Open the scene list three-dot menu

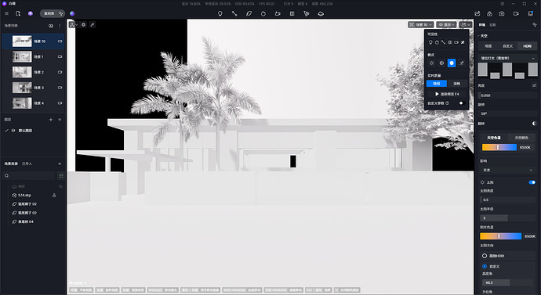tap(60, 26)
